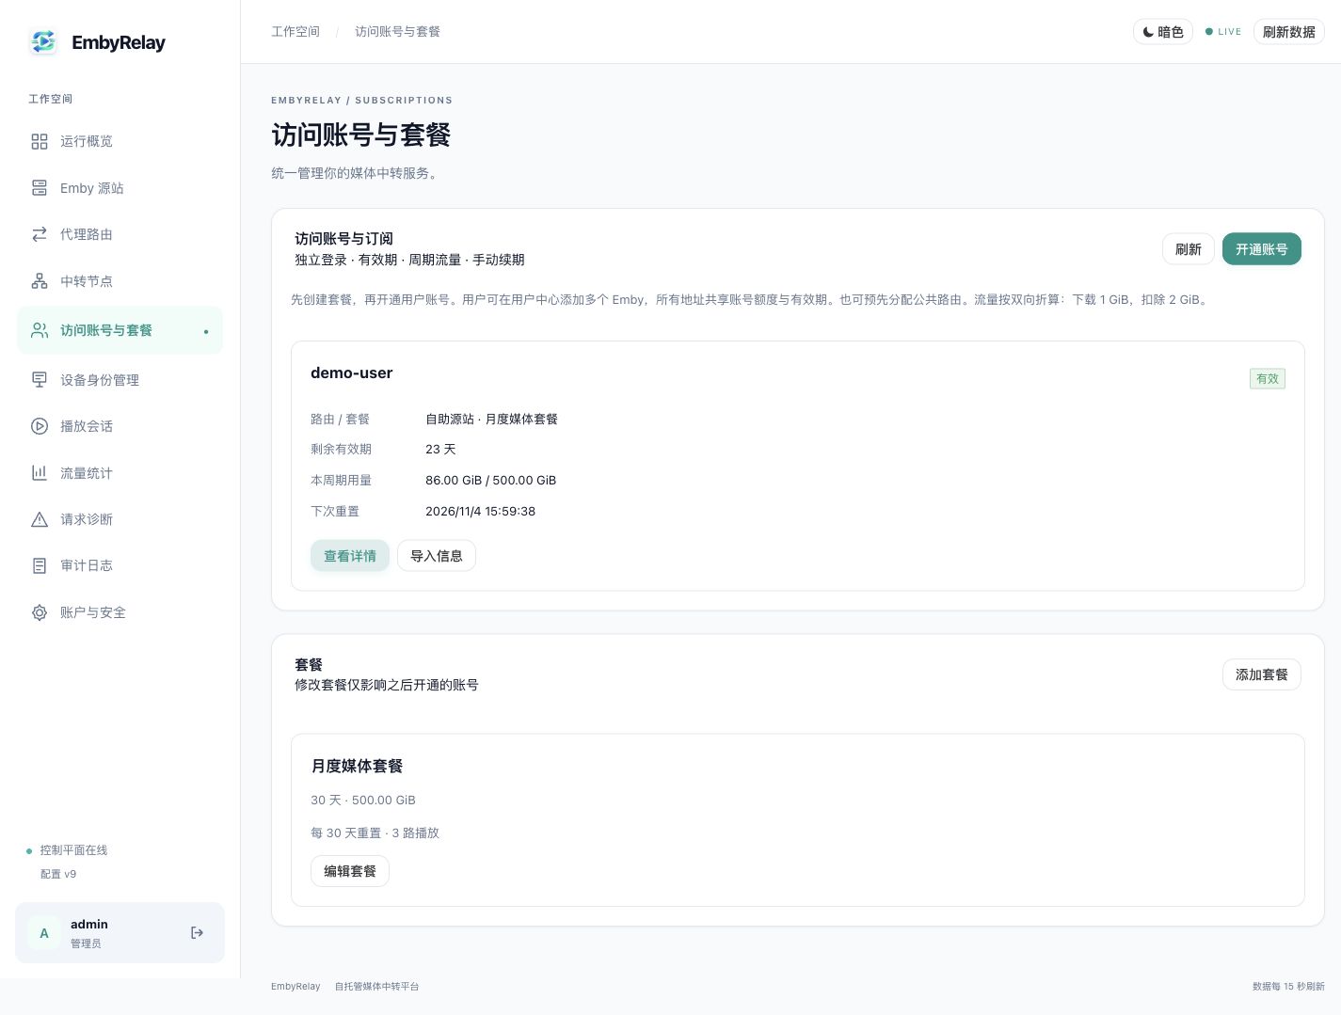Click the 添加套餐 button
Screen dimensions: 1341x1015
click(x=1262, y=674)
